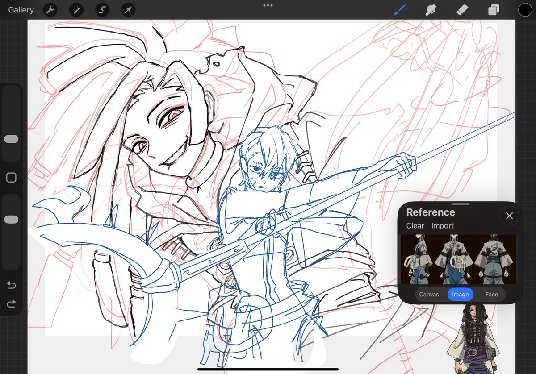
Task: Switch Reference panel to Canvas
Action: (429, 295)
